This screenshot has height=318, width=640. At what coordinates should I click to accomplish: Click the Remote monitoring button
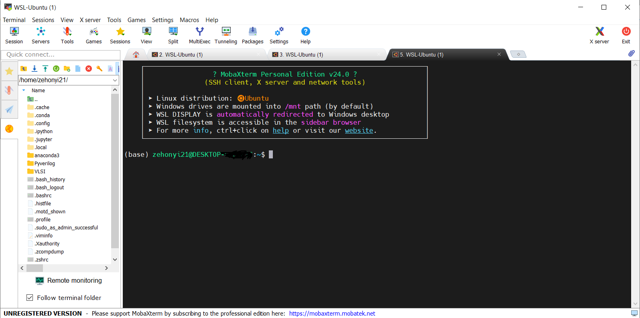pos(69,280)
